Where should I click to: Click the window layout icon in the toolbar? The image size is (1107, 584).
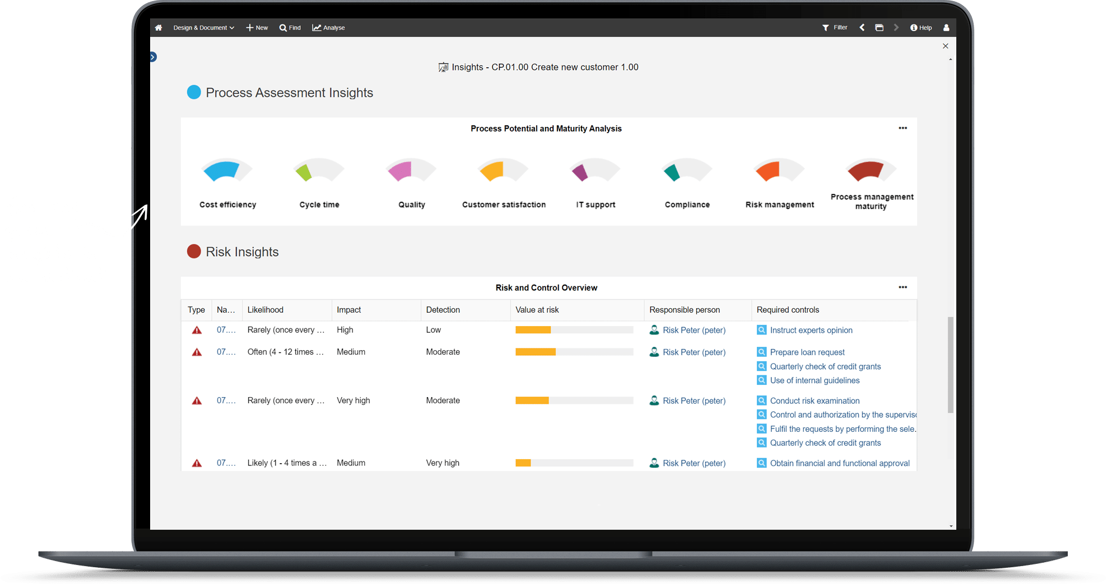(879, 27)
